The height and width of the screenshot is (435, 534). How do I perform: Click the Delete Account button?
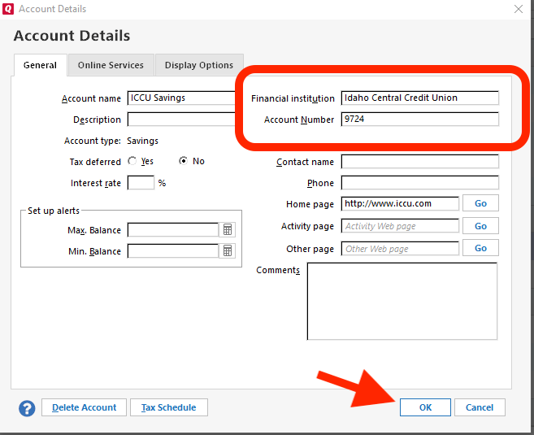click(x=84, y=407)
